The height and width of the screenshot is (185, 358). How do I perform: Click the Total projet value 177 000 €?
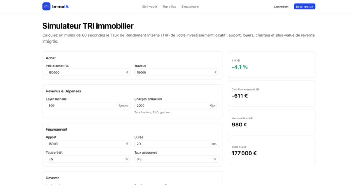(x=244, y=153)
